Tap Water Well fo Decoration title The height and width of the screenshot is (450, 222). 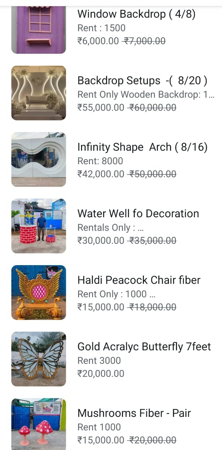[138, 214]
